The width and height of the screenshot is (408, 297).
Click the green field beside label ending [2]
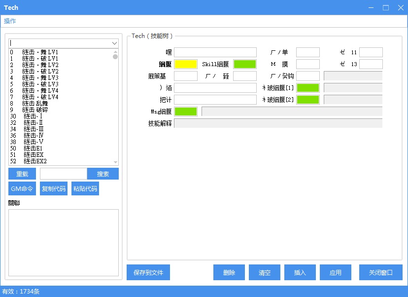[308, 100]
